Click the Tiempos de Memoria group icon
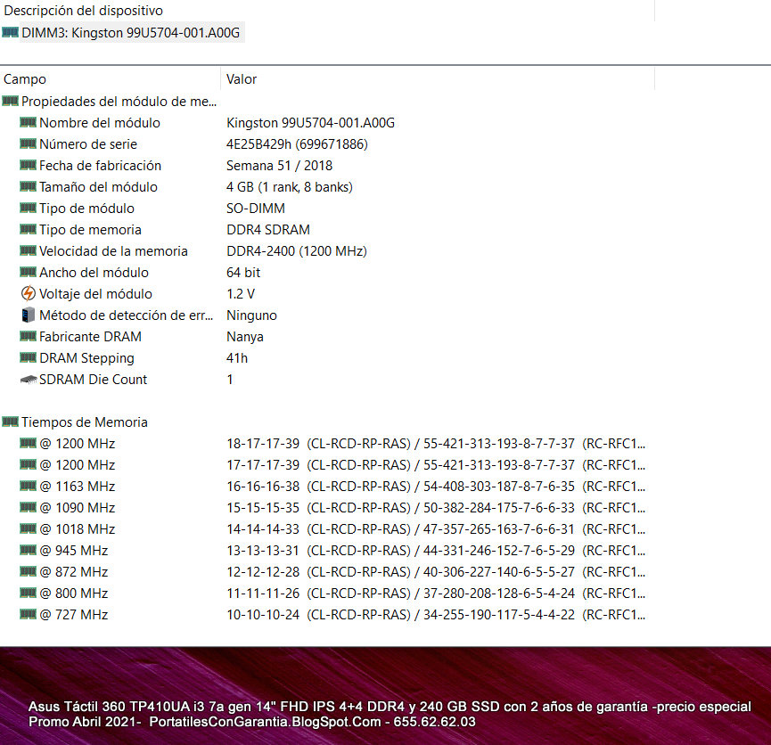This screenshot has width=771, height=745. (11, 422)
